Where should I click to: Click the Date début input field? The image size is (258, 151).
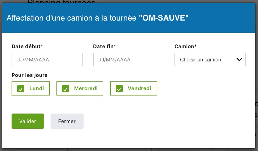point(47,60)
